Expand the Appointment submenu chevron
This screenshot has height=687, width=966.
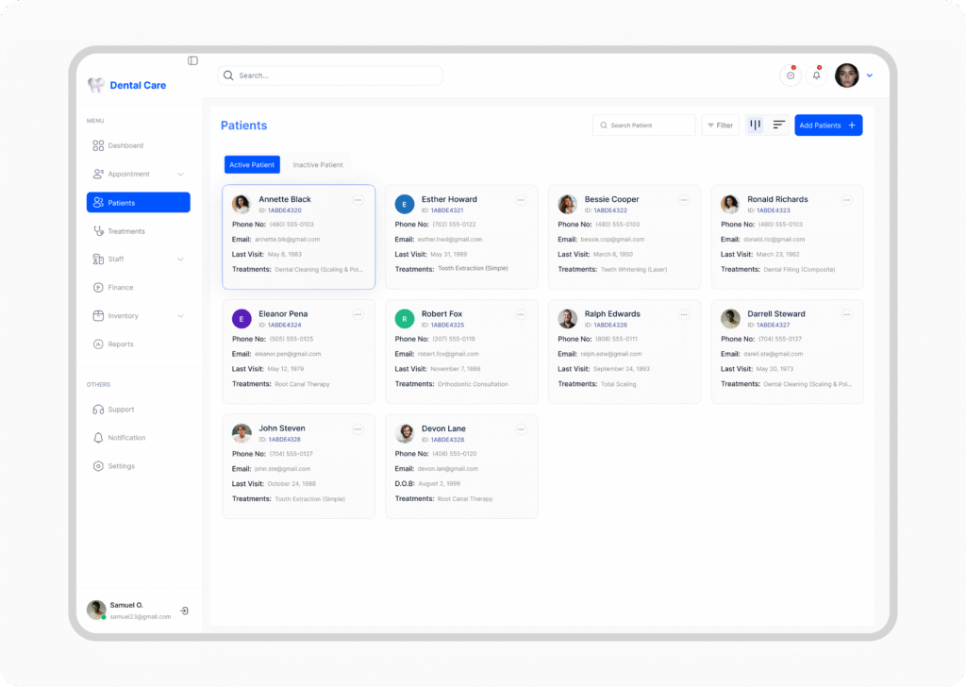point(180,175)
